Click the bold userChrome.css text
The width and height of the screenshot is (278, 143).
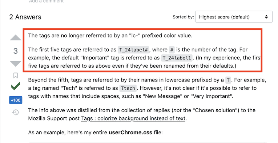[130, 133]
